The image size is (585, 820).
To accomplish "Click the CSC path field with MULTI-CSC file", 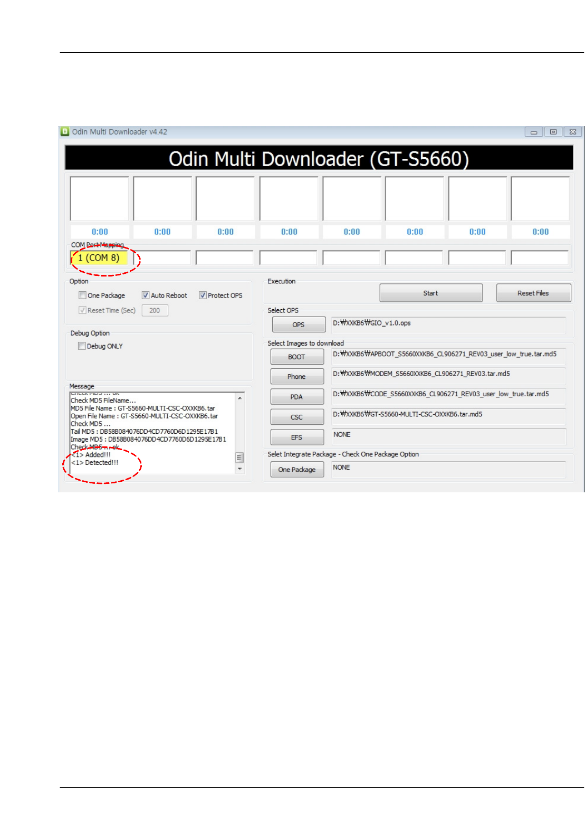I will pyautogui.click(x=448, y=416).
